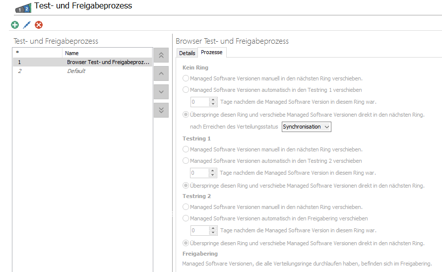Click the blue edit pencil icon
442x272 pixels.
coord(27,25)
